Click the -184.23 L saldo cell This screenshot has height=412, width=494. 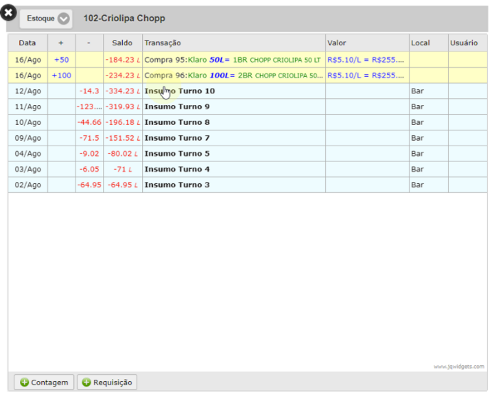(123, 60)
